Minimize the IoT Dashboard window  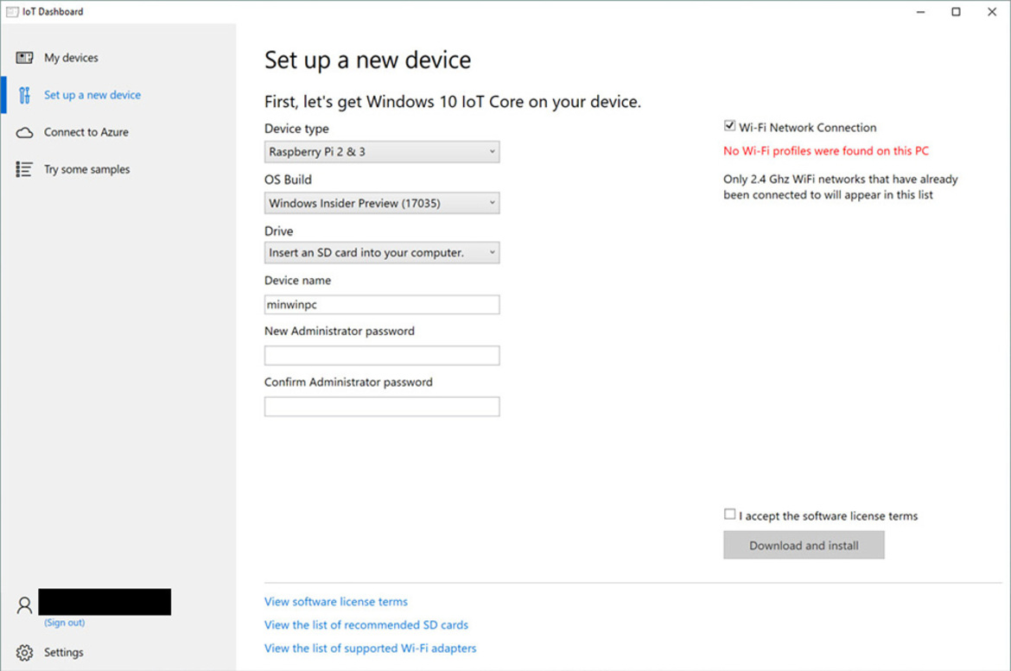pos(921,11)
